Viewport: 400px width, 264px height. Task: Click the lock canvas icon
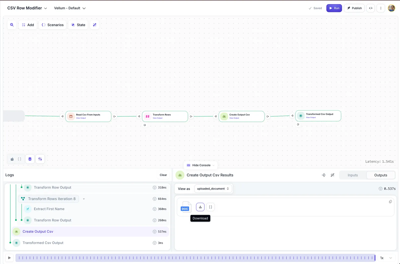point(12,159)
